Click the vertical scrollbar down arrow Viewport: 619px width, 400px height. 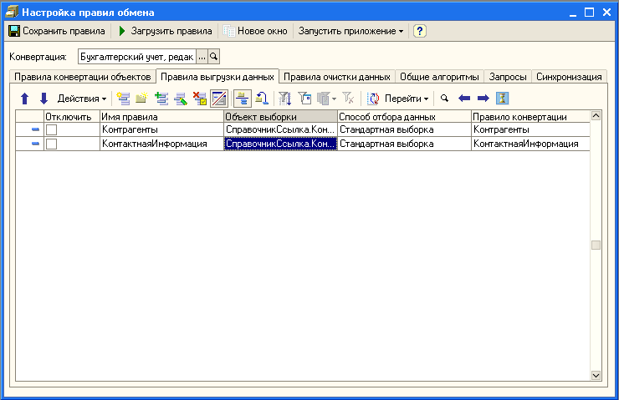596,376
